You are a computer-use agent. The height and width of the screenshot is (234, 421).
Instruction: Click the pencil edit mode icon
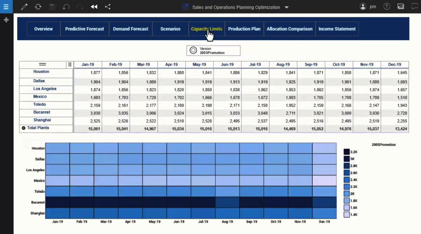click(24, 7)
